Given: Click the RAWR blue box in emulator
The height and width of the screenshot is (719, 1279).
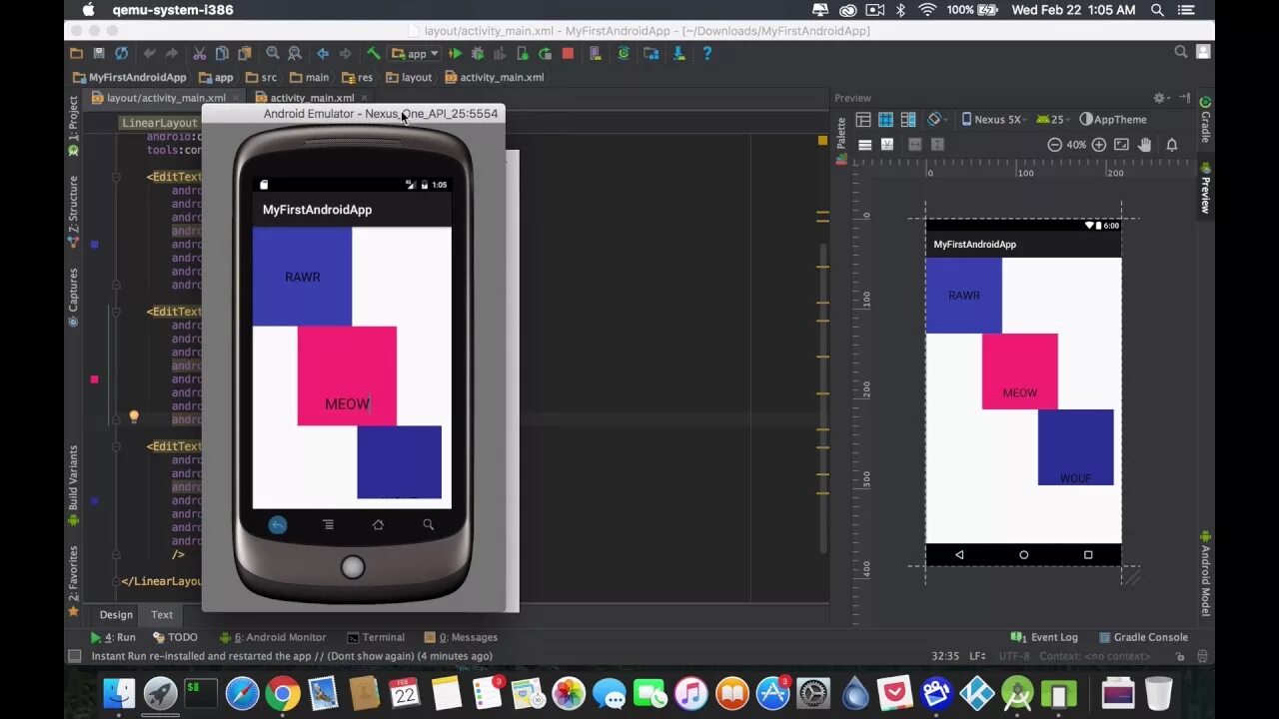Looking at the screenshot, I should coord(302,277).
